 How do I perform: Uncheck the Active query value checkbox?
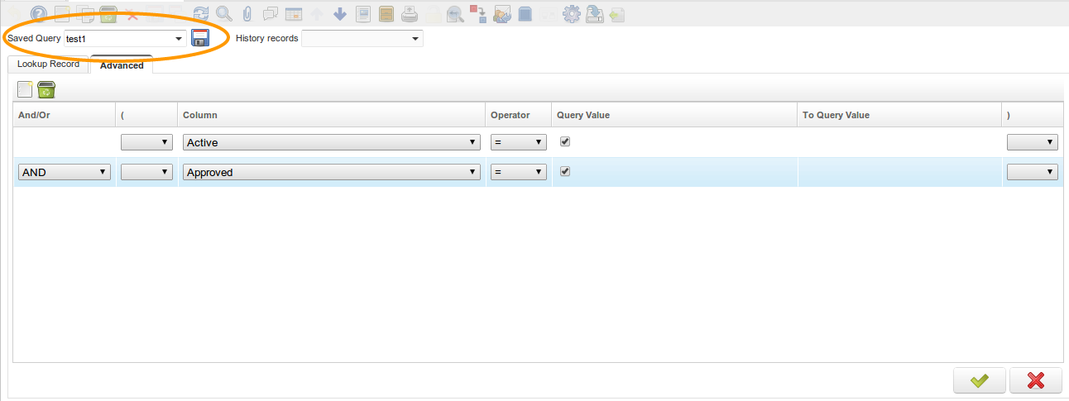tap(565, 141)
